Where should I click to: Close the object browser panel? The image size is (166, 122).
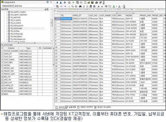coord(51,2)
